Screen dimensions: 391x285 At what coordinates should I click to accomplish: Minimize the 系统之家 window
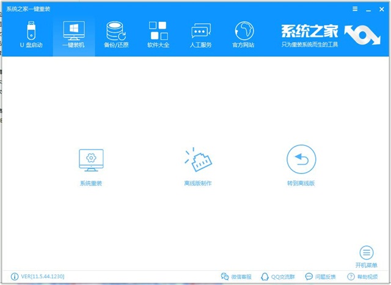369,10
